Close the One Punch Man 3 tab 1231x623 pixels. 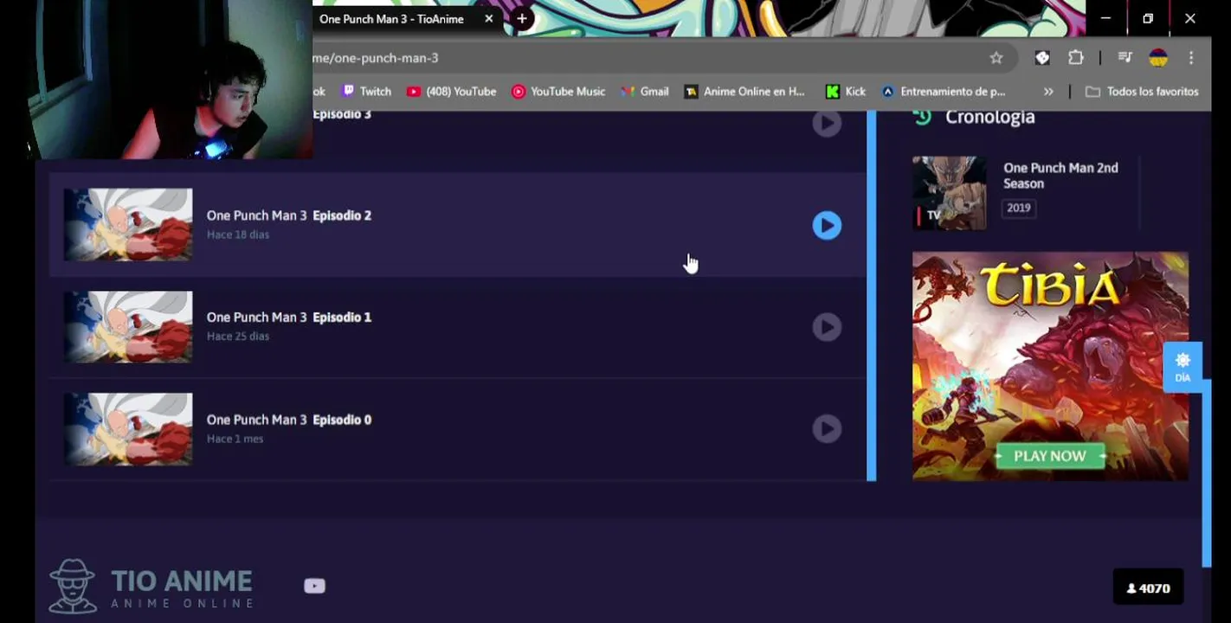(489, 18)
